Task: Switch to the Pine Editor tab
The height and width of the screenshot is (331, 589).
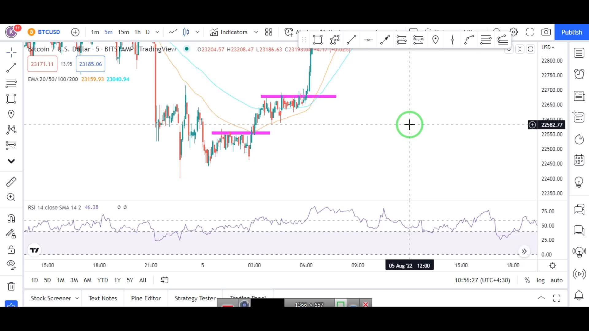Action: 146,298
